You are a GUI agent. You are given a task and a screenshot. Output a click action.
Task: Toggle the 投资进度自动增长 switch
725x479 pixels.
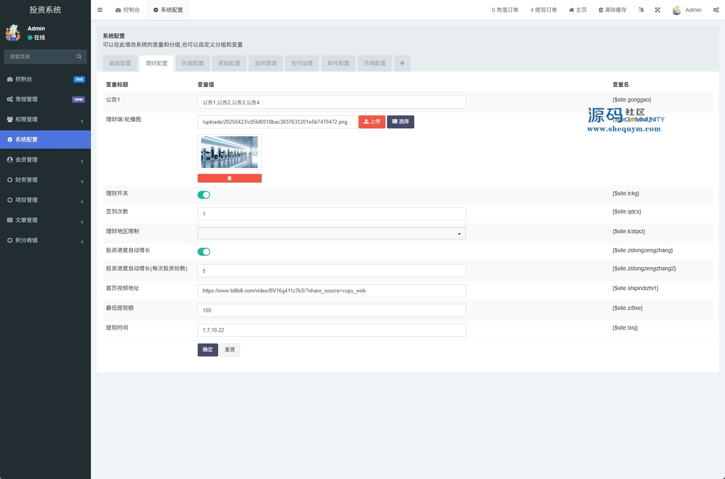point(204,252)
